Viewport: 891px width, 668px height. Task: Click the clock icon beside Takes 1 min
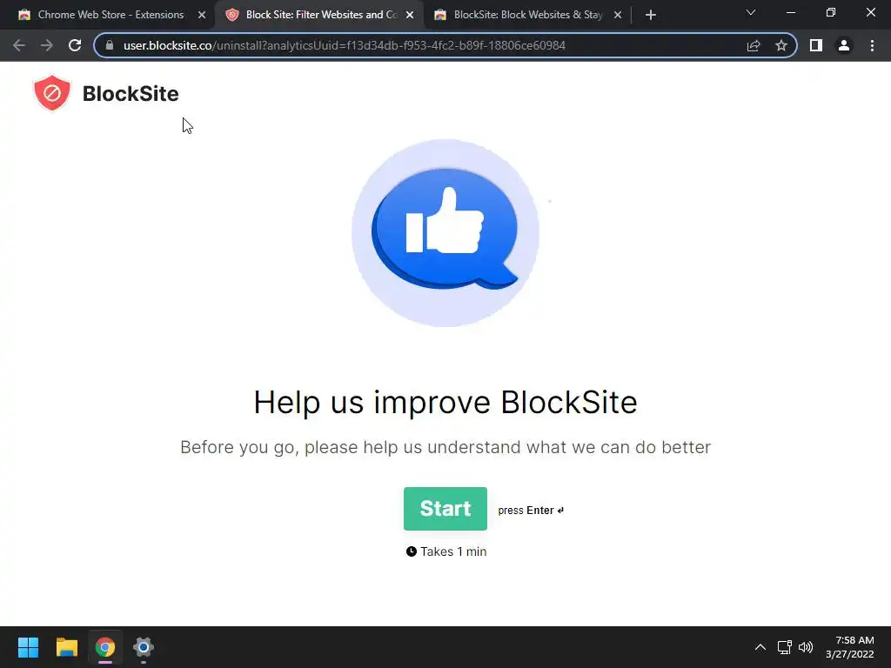click(412, 551)
